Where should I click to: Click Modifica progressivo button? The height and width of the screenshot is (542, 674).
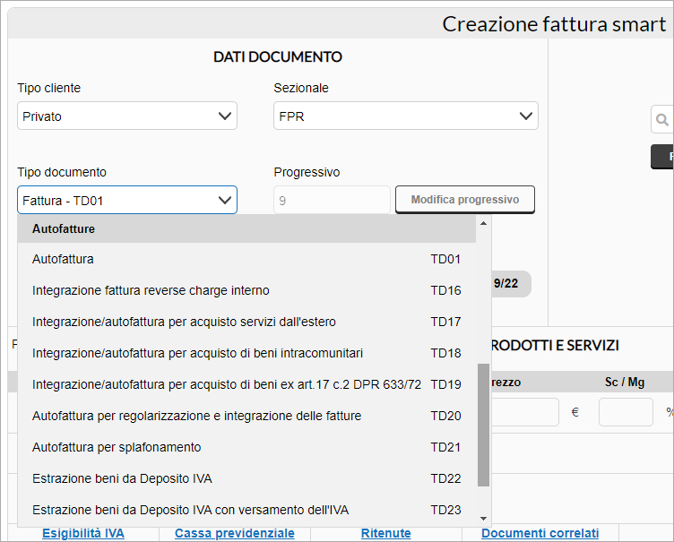[x=465, y=200]
